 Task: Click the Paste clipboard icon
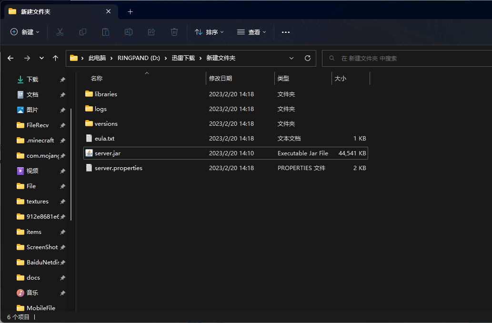[x=106, y=32]
